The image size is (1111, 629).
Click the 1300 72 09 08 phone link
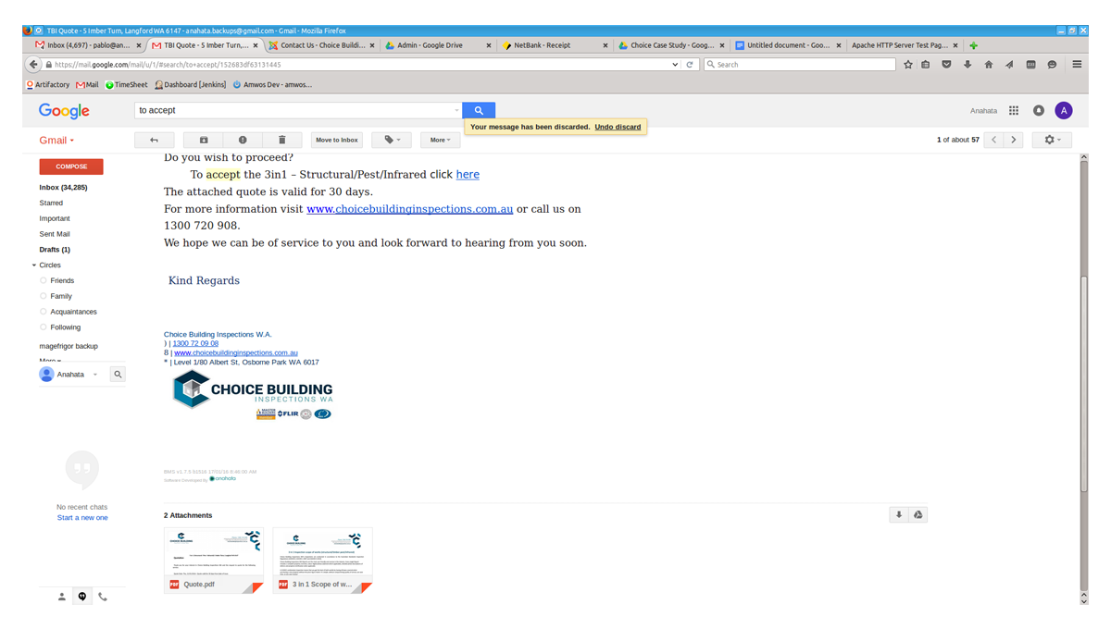(x=195, y=343)
